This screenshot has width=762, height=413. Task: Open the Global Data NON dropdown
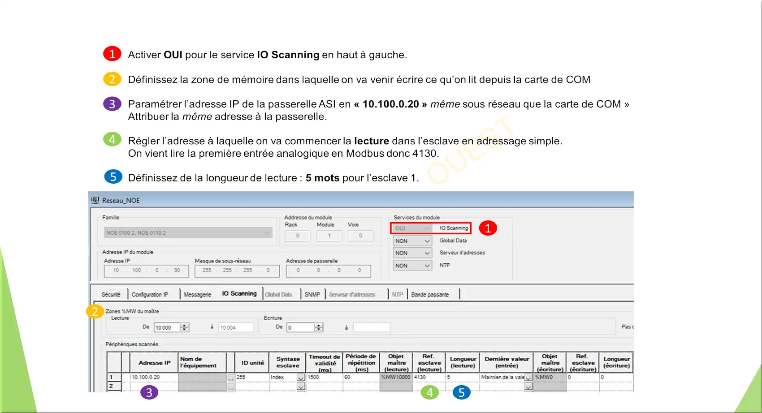coord(412,241)
